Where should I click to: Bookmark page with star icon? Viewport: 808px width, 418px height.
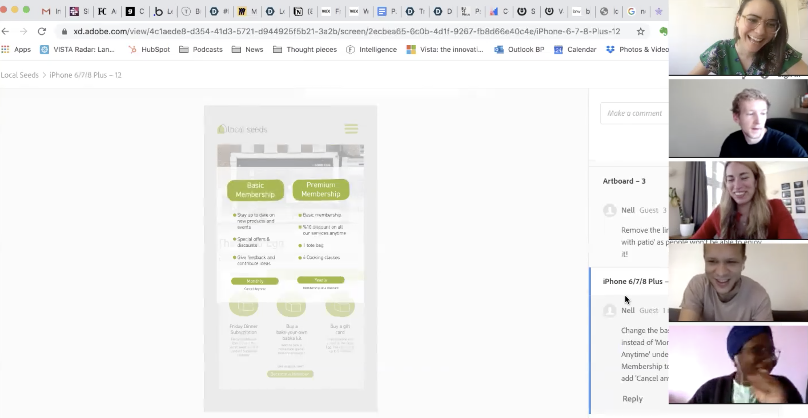point(640,31)
